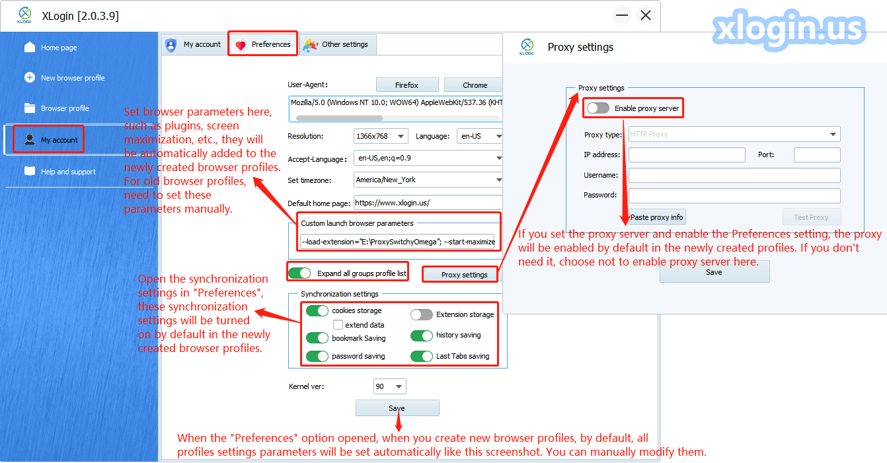Check the extend data checkbox
This screenshot has height=463, width=887.
[x=338, y=325]
